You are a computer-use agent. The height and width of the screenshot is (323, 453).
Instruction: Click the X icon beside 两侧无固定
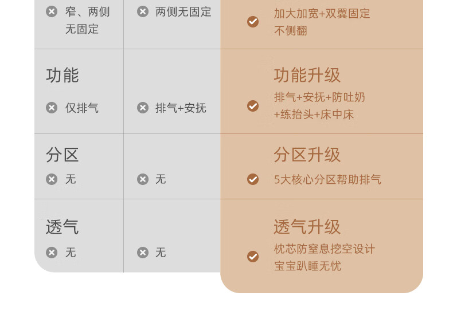point(143,12)
